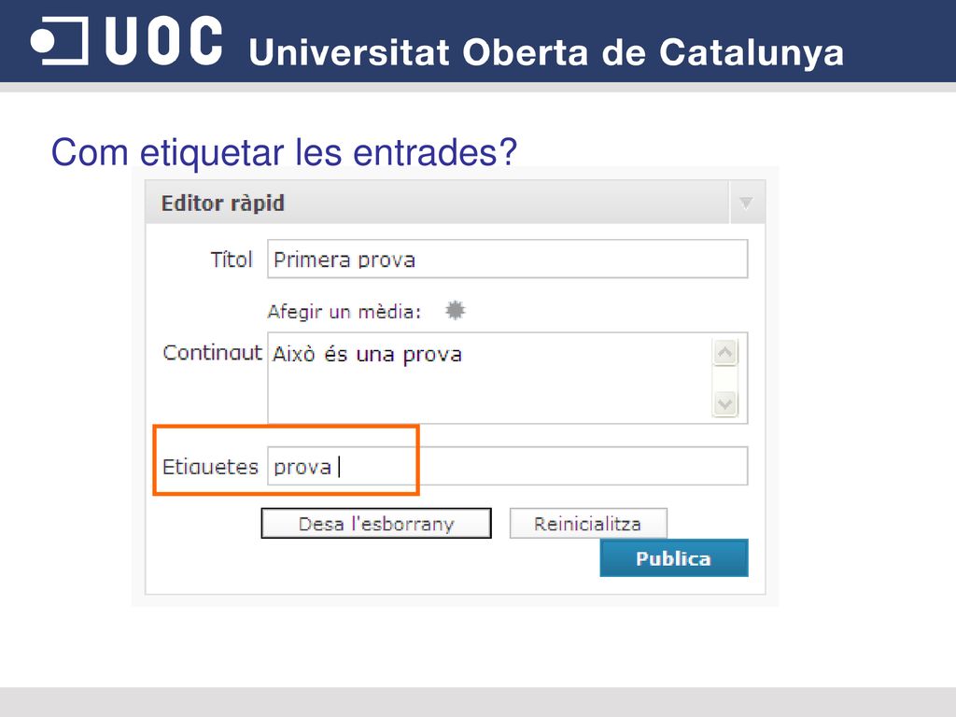
Task: Click into the Etiquetes field containing prova
Action: (507, 467)
